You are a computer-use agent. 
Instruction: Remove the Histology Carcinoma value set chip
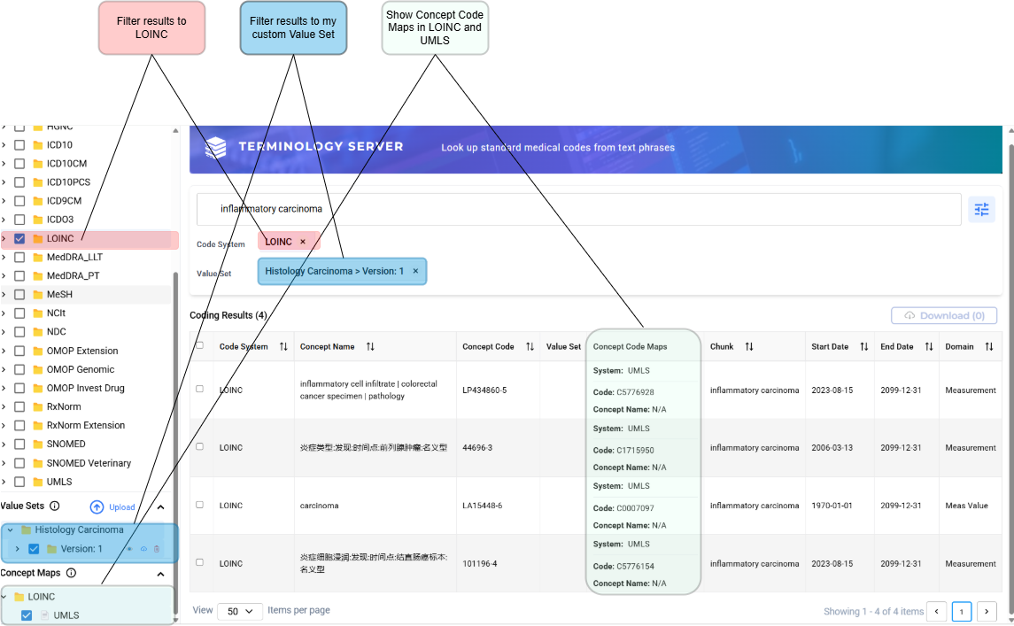click(416, 271)
